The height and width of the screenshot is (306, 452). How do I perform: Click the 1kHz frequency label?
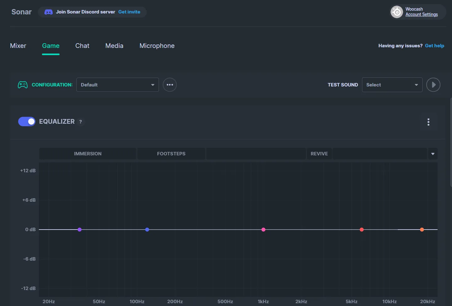pyautogui.click(x=263, y=302)
